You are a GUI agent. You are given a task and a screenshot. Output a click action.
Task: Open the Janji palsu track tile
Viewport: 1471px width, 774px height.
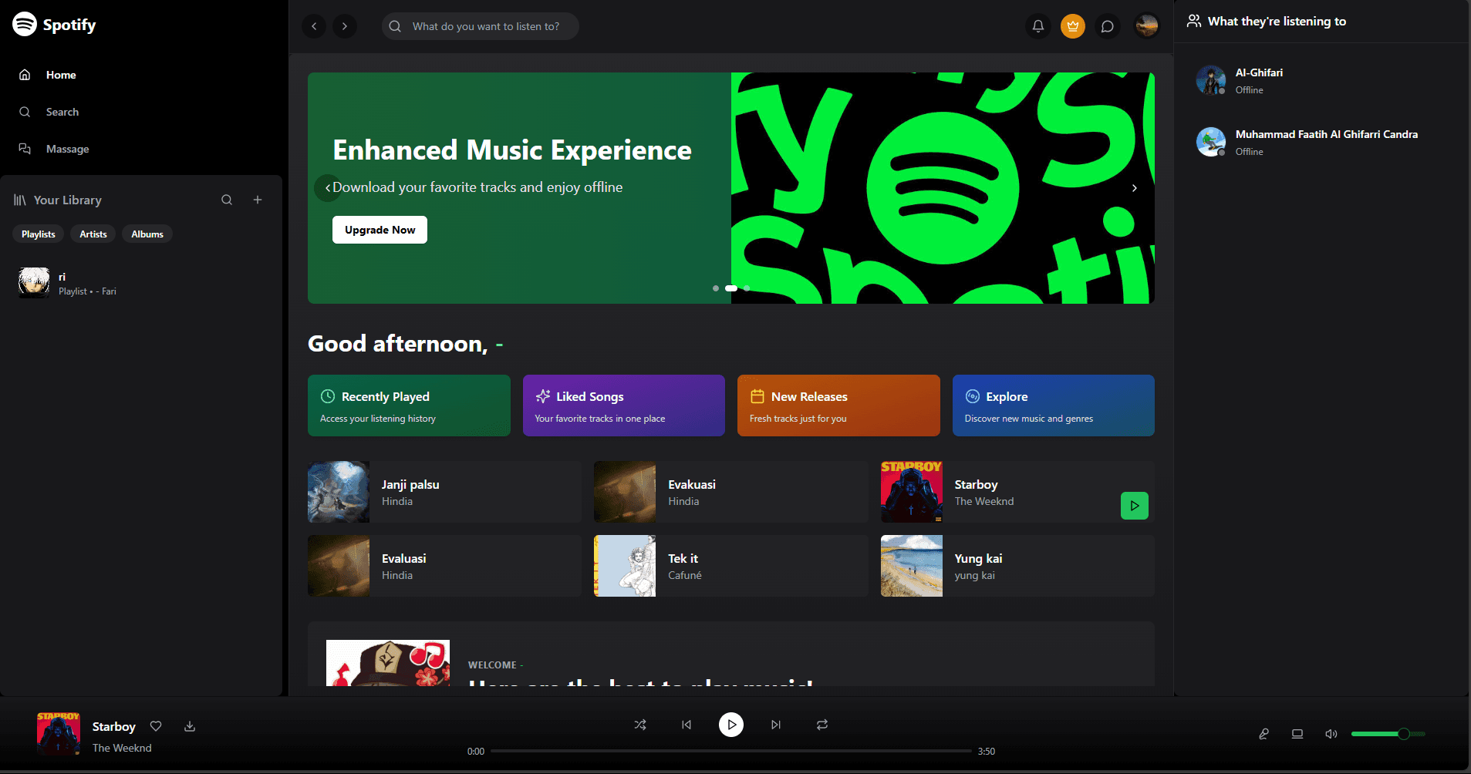click(x=444, y=492)
